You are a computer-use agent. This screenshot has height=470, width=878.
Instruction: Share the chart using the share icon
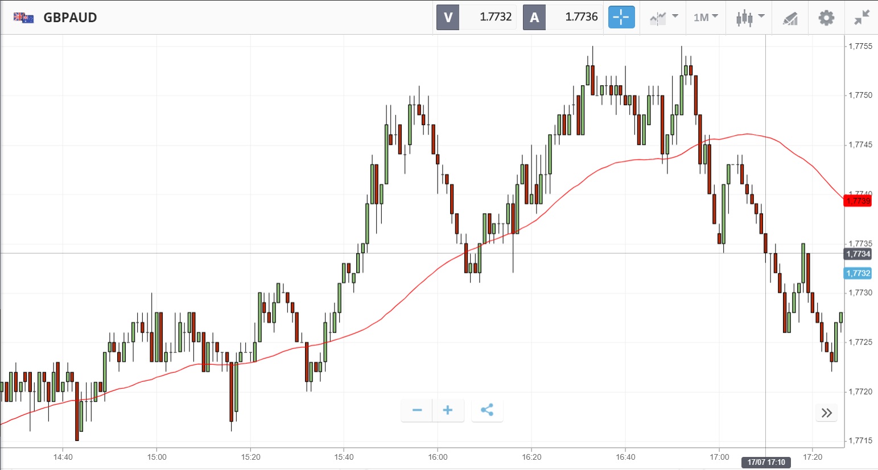point(487,410)
